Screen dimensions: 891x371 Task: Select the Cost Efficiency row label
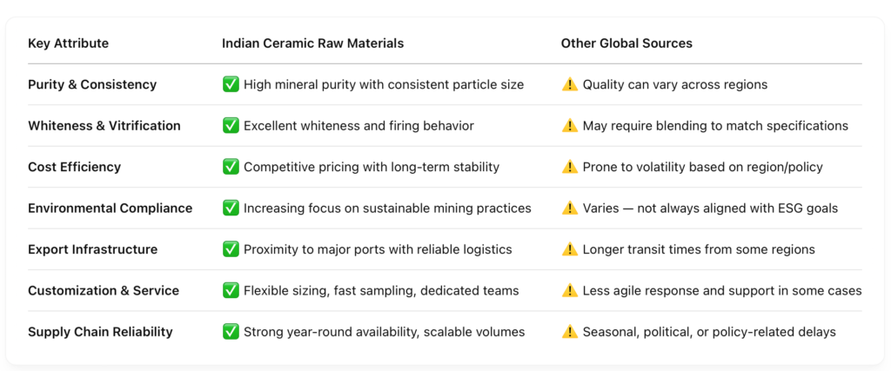tap(74, 167)
